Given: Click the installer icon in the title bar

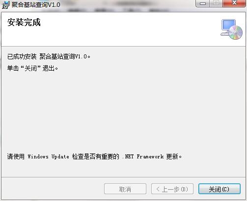Looking at the screenshot, I should (5, 5).
